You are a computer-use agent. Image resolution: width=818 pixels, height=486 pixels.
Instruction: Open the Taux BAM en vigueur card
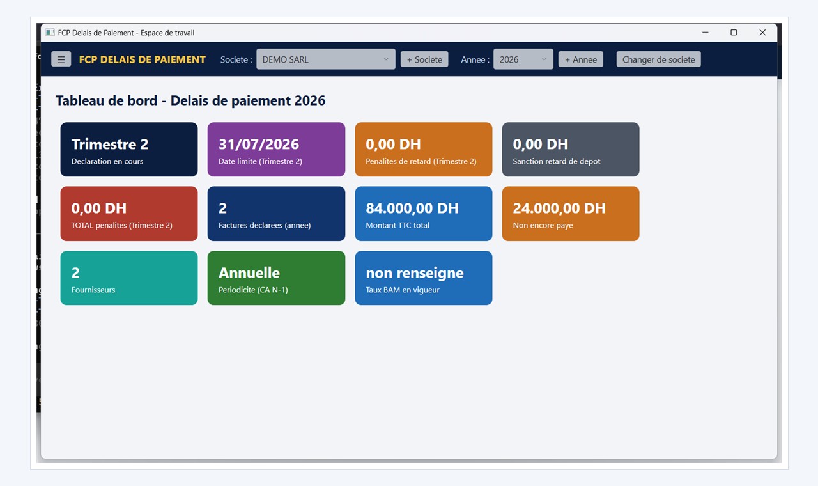click(x=424, y=278)
